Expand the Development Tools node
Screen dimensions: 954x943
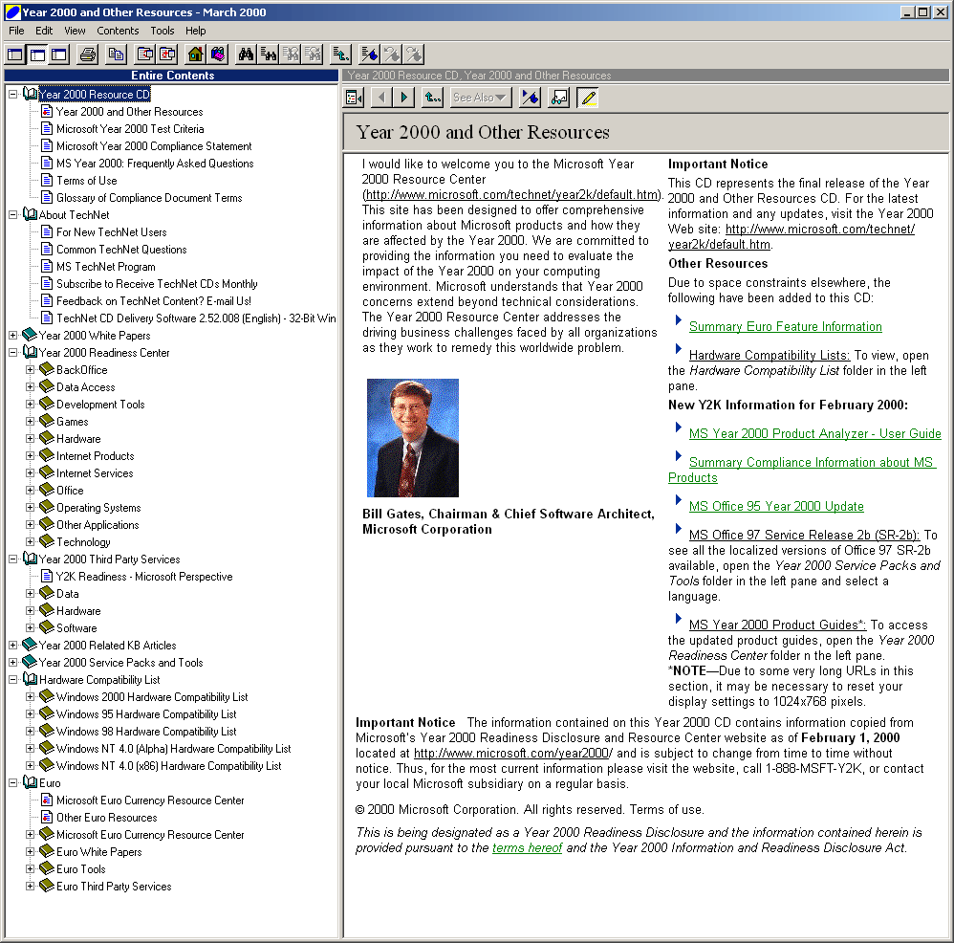pos(30,405)
